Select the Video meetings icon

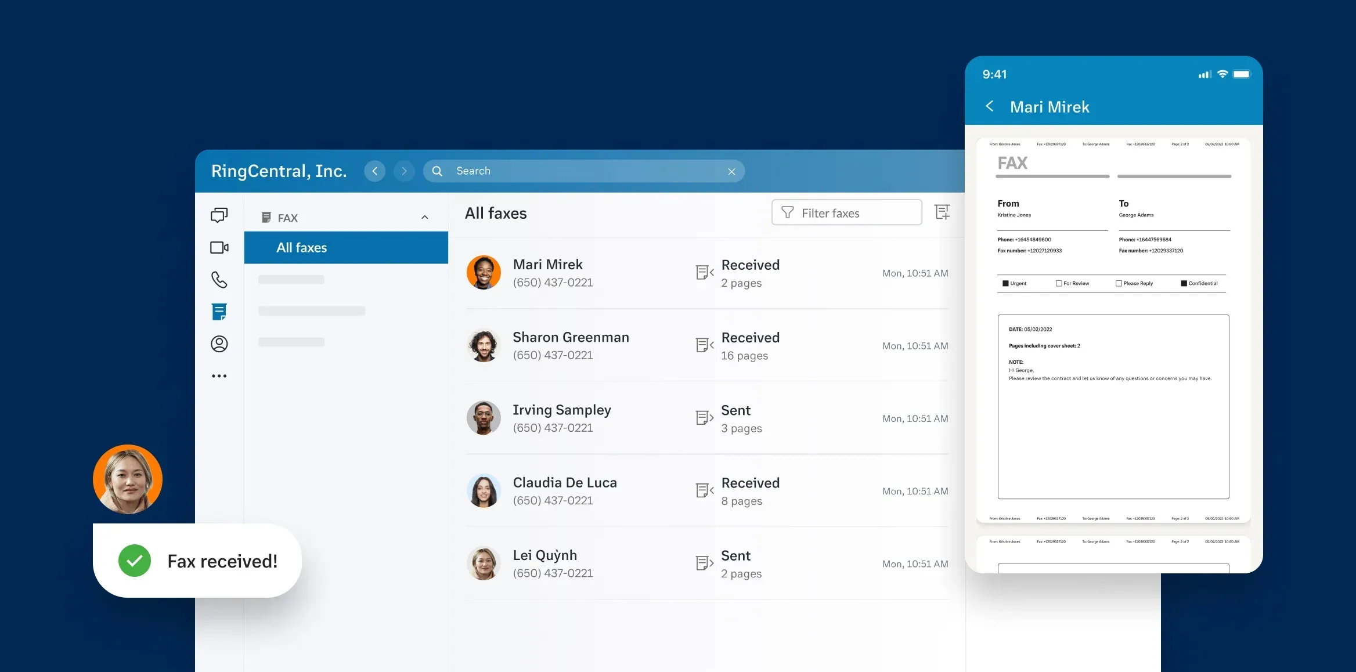219,247
